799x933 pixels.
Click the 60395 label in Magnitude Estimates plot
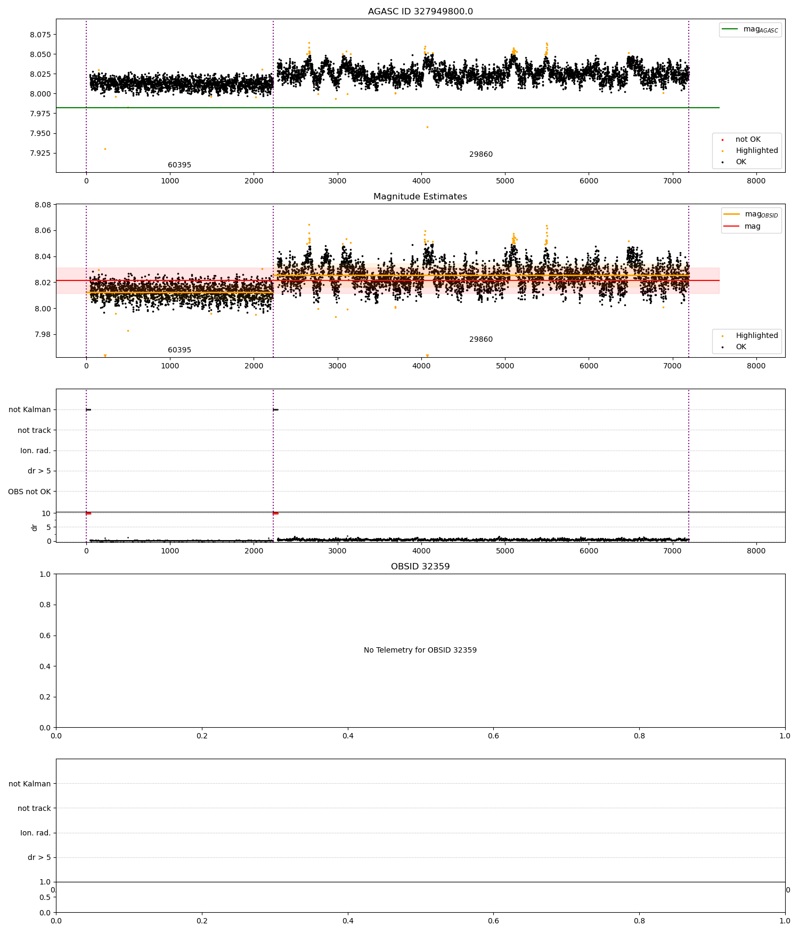click(180, 350)
